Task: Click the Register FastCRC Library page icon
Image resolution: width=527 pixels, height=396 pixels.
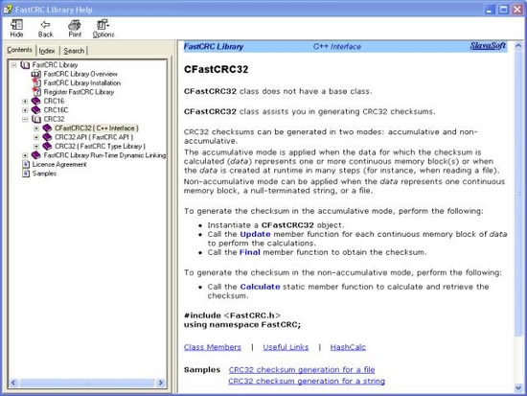Action: (36, 92)
